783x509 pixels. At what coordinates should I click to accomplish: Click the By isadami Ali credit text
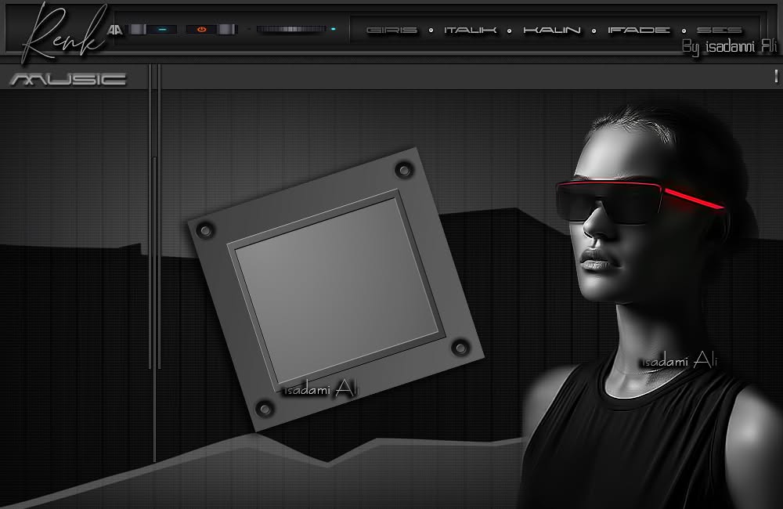coord(730,48)
